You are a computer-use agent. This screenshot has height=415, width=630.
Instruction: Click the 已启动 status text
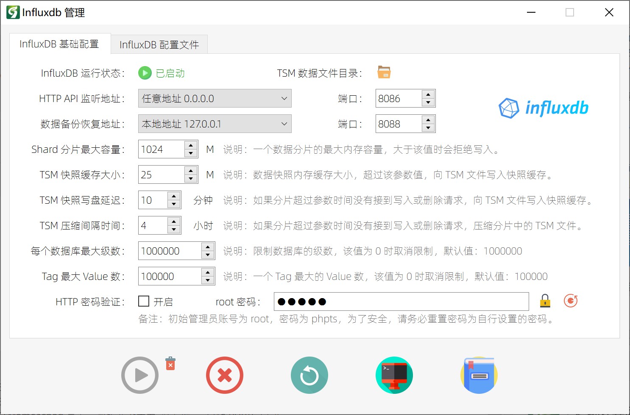[x=170, y=73]
